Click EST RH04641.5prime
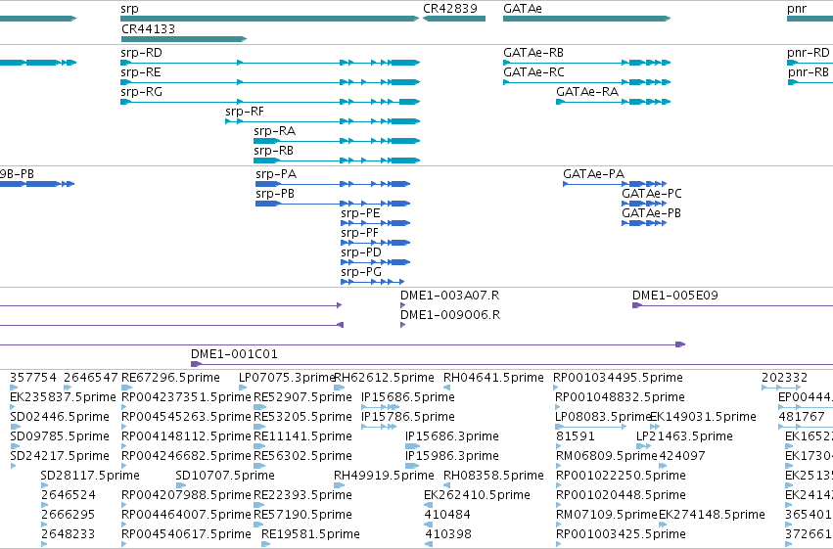The image size is (833, 549). click(493, 378)
